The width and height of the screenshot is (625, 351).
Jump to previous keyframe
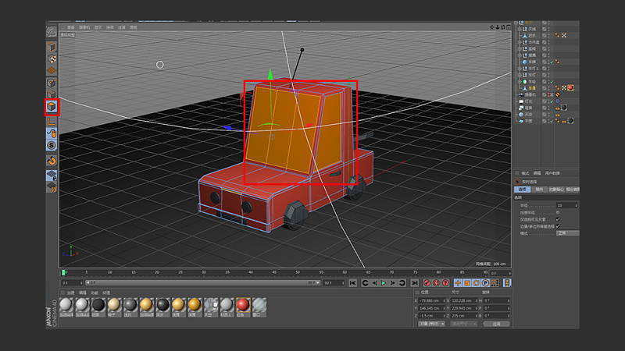[x=365, y=283]
